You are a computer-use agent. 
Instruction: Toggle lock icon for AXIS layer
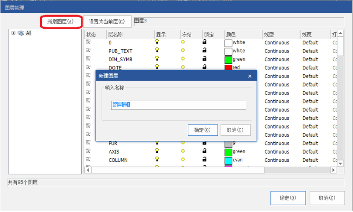pyautogui.click(x=204, y=150)
